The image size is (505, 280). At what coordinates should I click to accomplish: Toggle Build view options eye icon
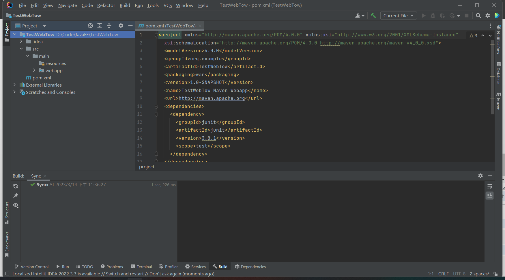pyautogui.click(x=16, y=205)
